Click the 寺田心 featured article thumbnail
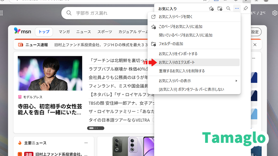Viewport: 278px width, 156px height. pyautogui.click(x=50, y=73)
